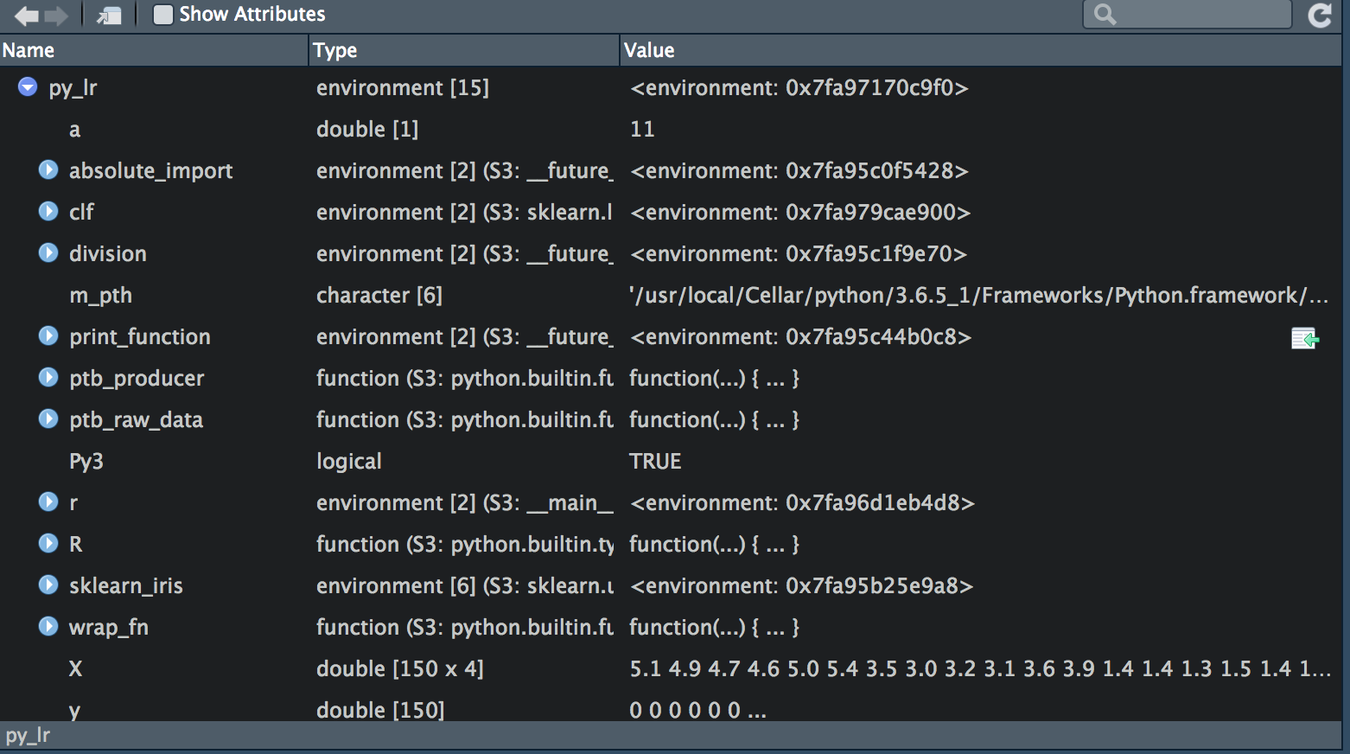Click the TRUE value of Py3
Screen dimensions: 1350x754
tap(655, 461)
